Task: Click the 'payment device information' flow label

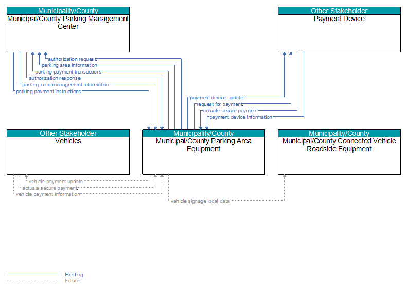Action: pos(241,117)
